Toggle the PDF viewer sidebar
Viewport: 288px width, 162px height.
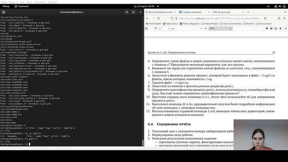(x=146, y=28)
